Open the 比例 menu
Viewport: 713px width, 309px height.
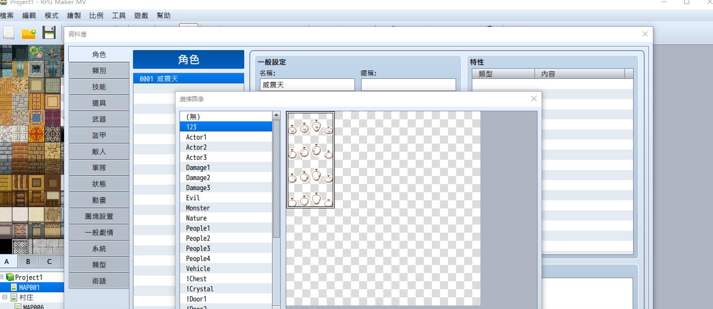[x=96, y=16]
